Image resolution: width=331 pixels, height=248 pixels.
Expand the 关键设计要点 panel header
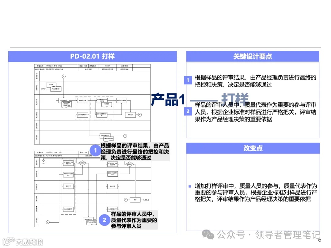(253, 56)
